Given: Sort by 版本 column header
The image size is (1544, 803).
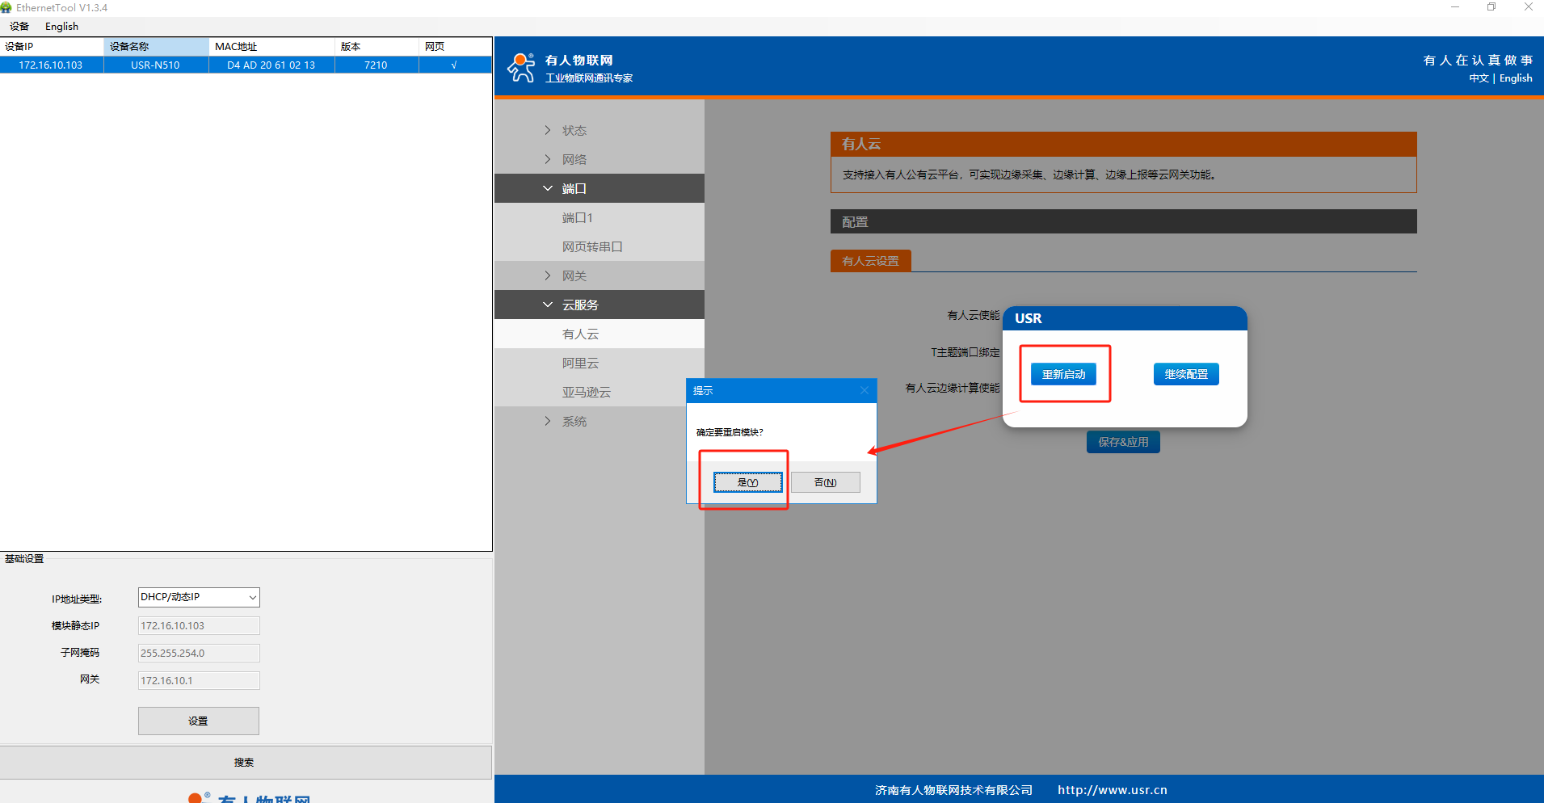Looking at the screenshot, I should tap(377, 47).
